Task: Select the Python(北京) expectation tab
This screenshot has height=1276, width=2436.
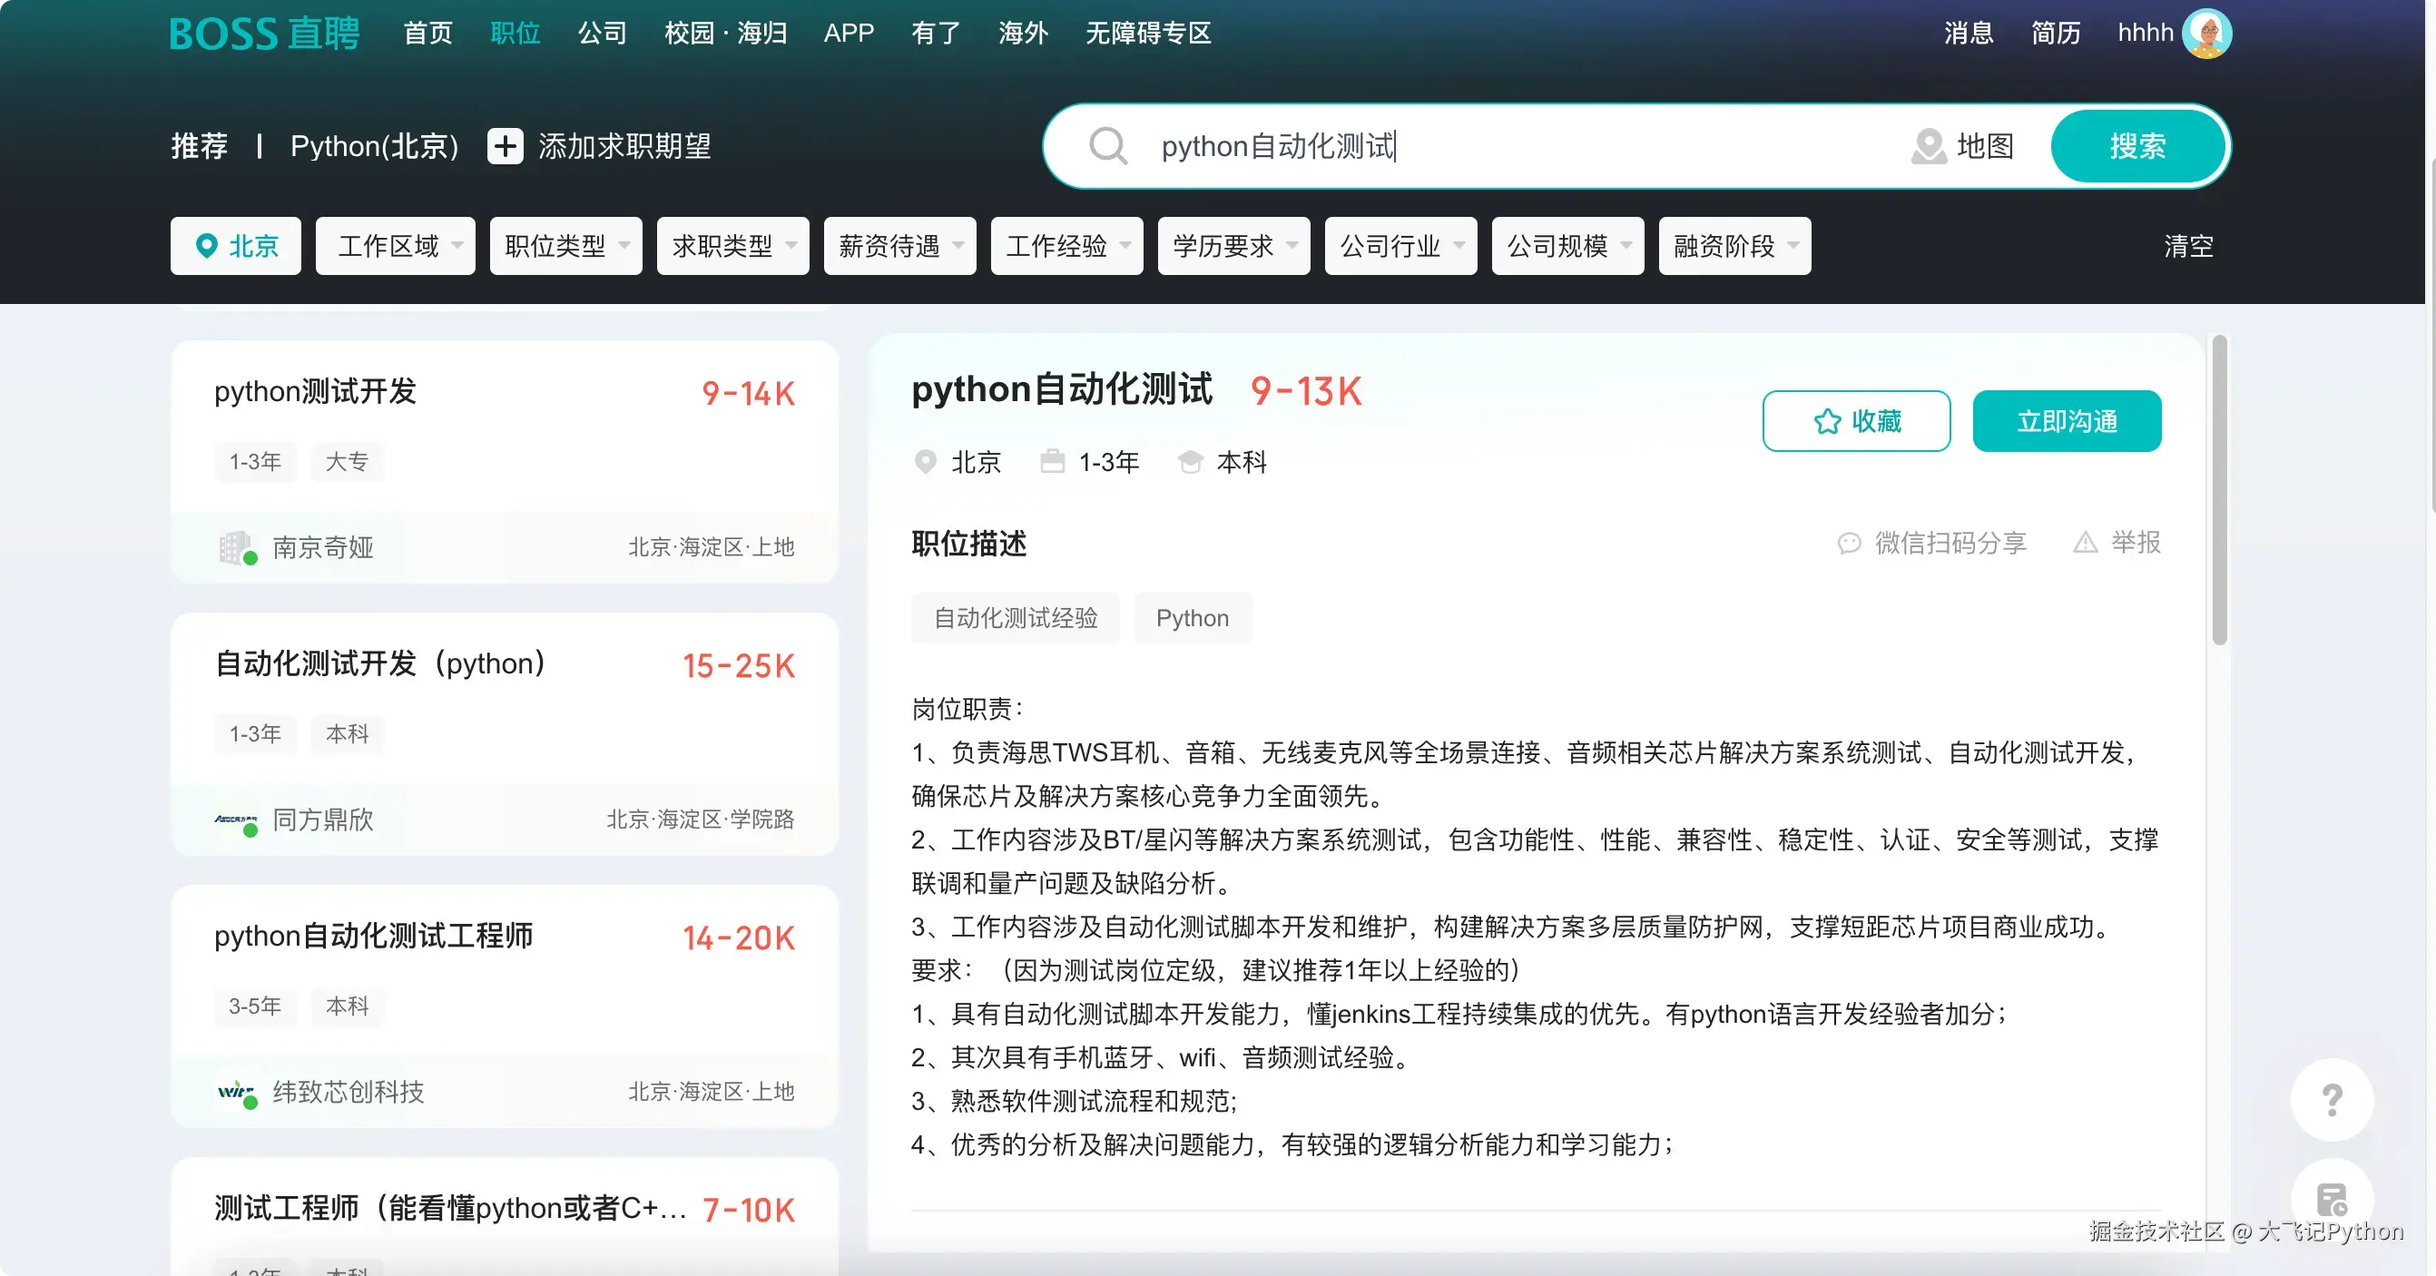Action: 375,147
